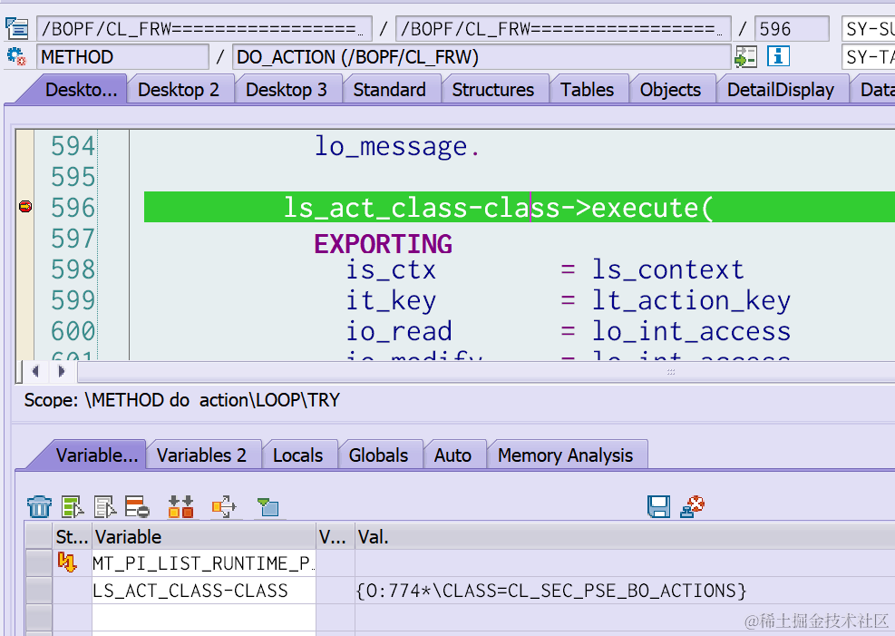Click ls_context in the code editor
Image resolution: width=895 pixels, height=636 pixels.
667,269
